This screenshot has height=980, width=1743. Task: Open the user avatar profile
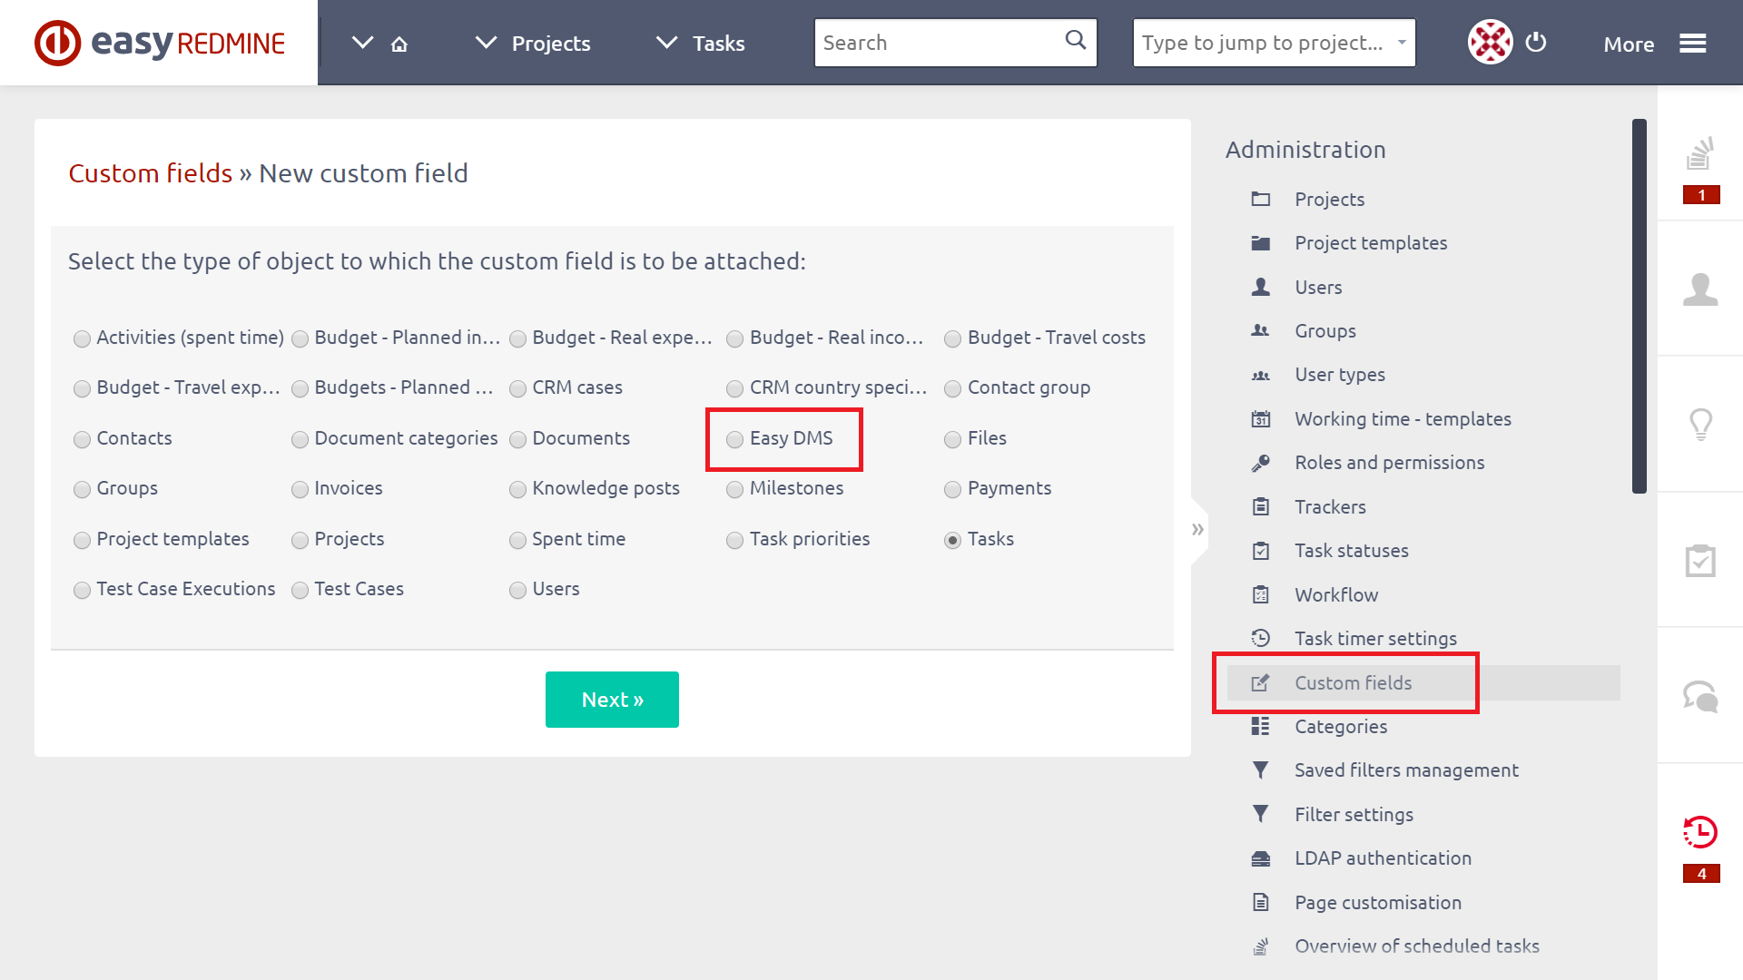click(1491, 42)
